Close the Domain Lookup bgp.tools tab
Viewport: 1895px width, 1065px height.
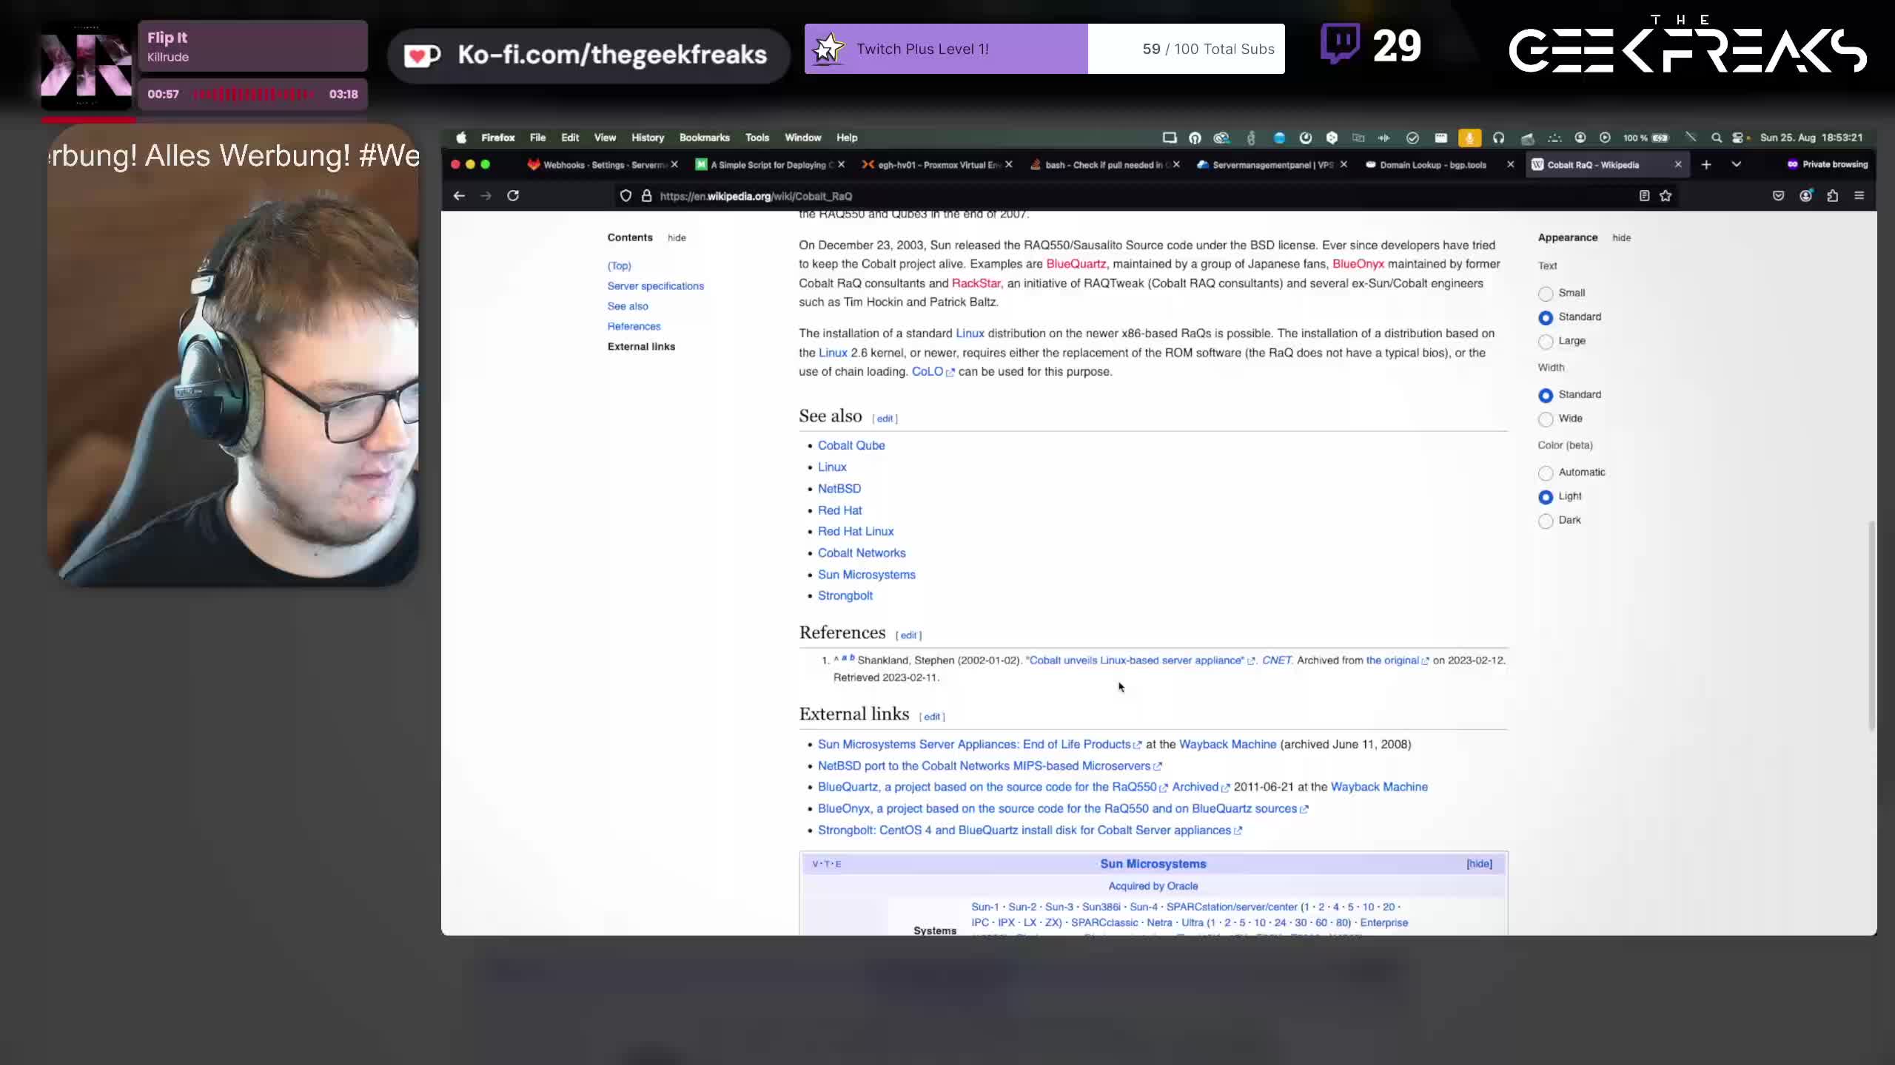pyautogui.click(x=1510, y=165)
